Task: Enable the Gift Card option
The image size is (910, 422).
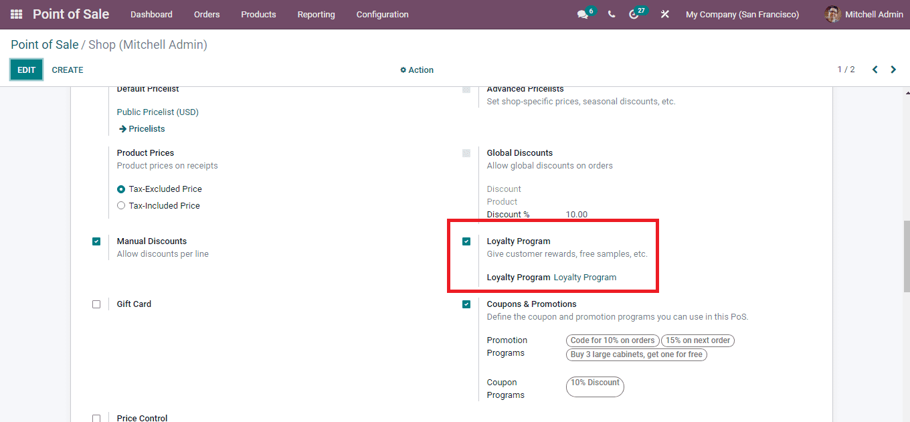Action: click(x=96, y=304)
